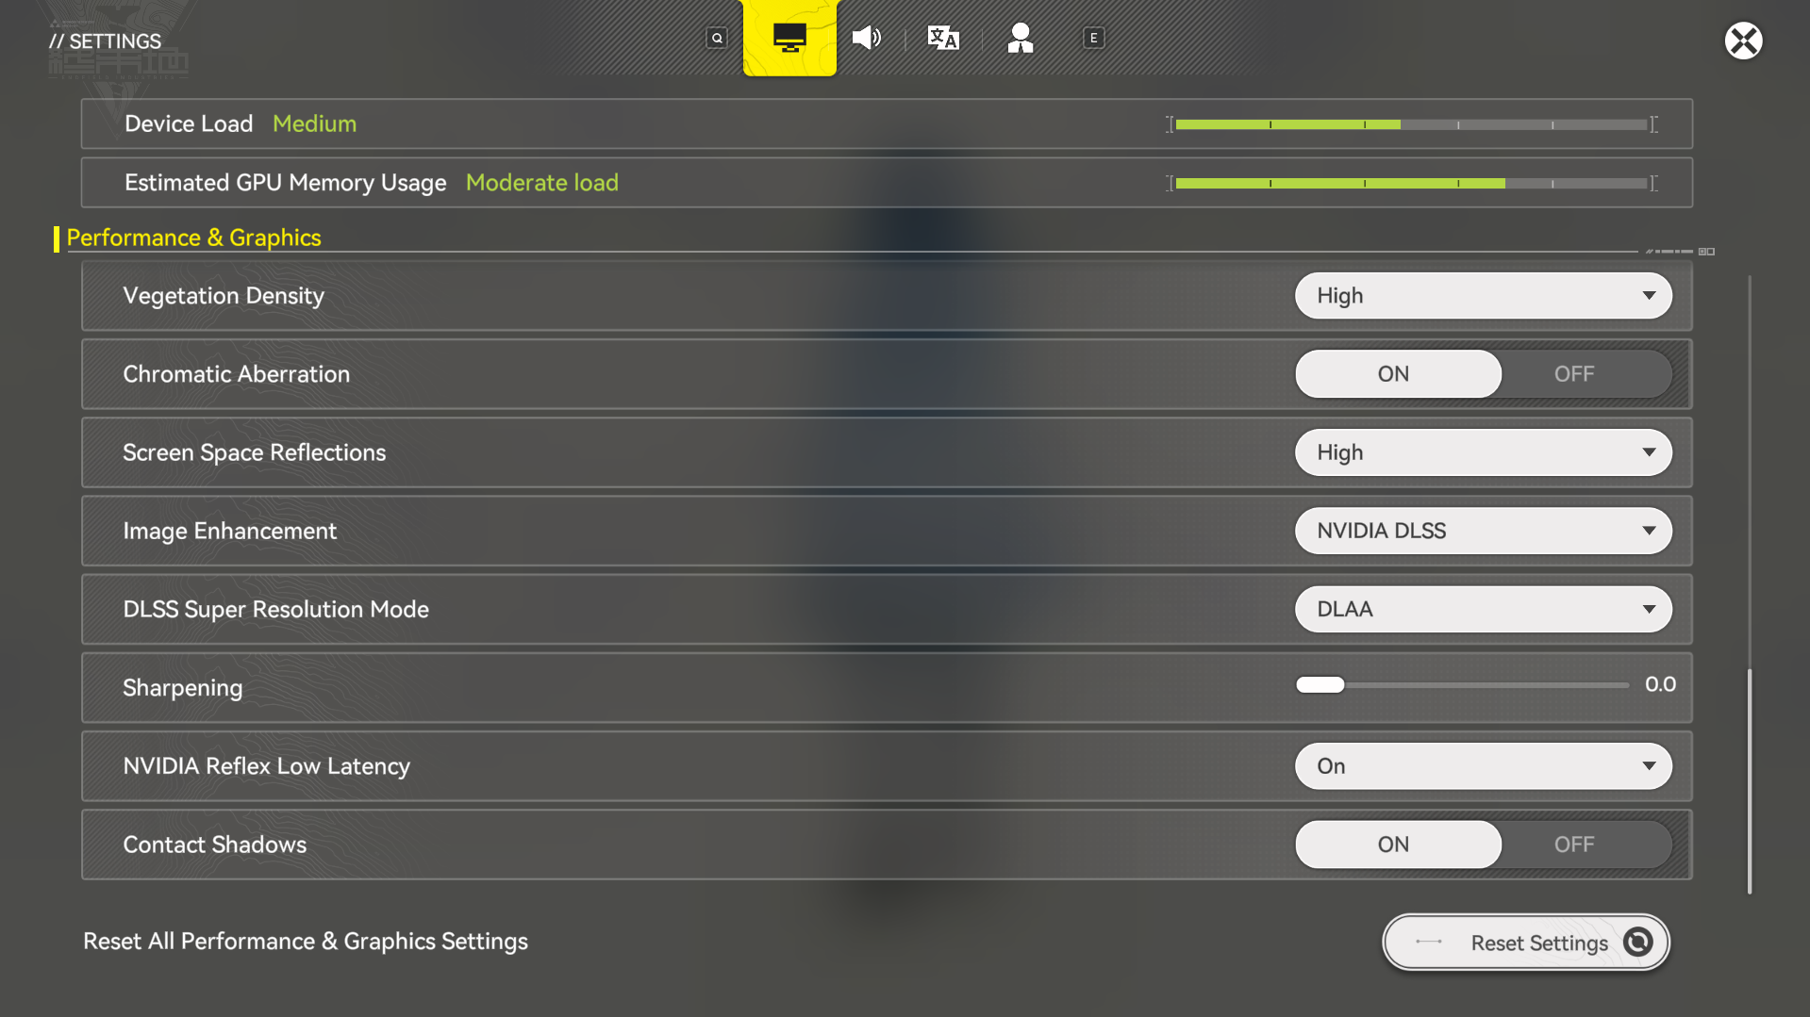Close the settings with the X icon
1810x1017 pixels.
[1743, 41]
